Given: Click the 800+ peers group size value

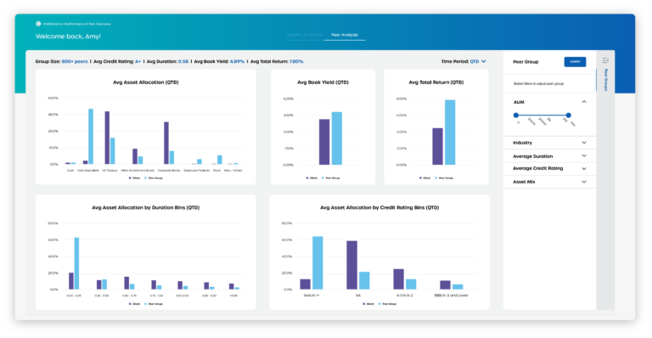Looking at the screenshot, I should tap(75, 61).
